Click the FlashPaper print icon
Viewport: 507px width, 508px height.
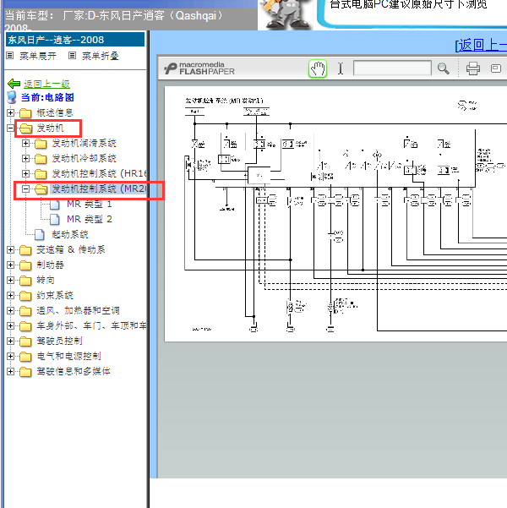click(473, 68)
